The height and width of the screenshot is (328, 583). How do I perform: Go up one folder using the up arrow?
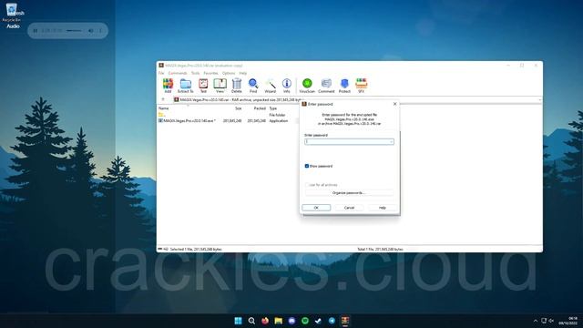(163, 99)
